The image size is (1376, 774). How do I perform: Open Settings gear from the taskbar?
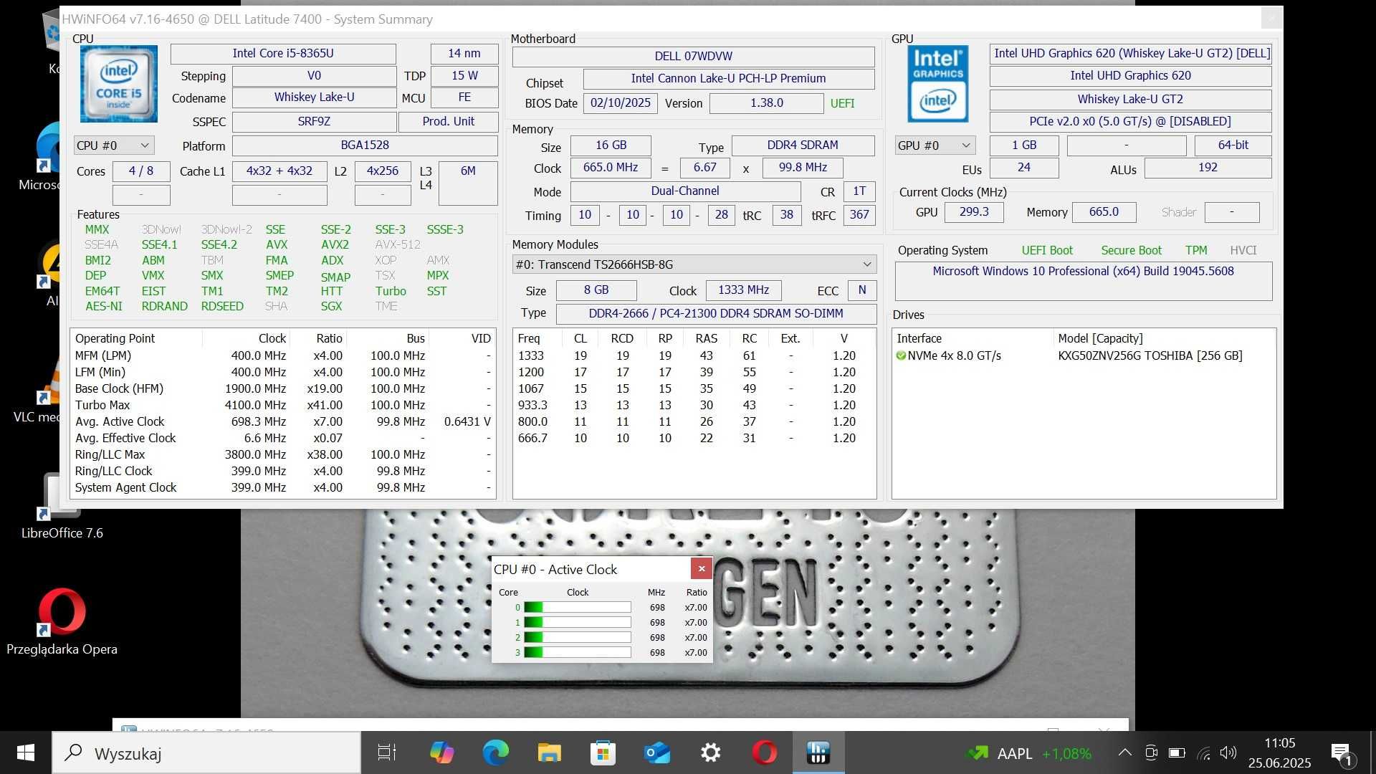point(710,752)
